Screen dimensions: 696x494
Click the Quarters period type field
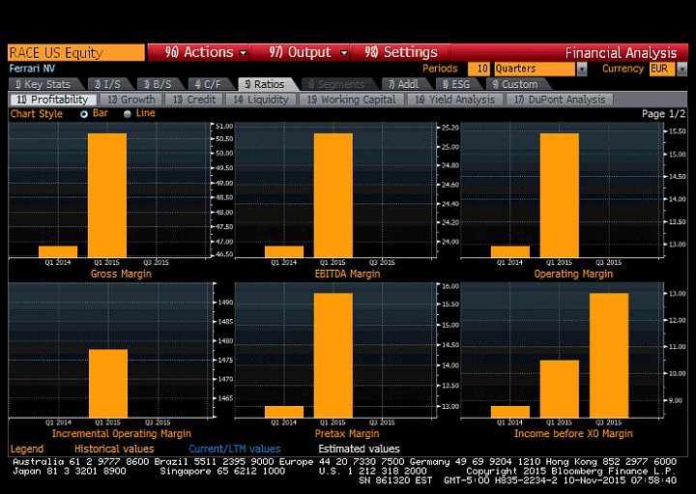click(535, 69)
